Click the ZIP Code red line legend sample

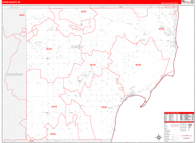[x=175, y=127]
